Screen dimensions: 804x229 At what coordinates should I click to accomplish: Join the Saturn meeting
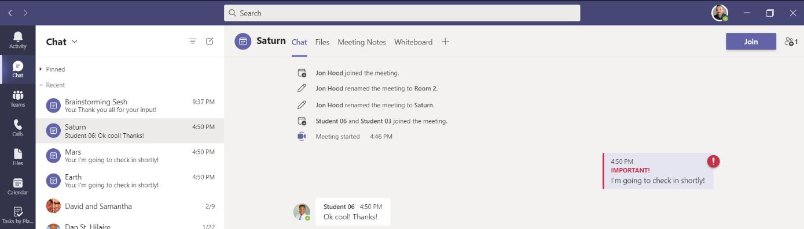[751, 42]
